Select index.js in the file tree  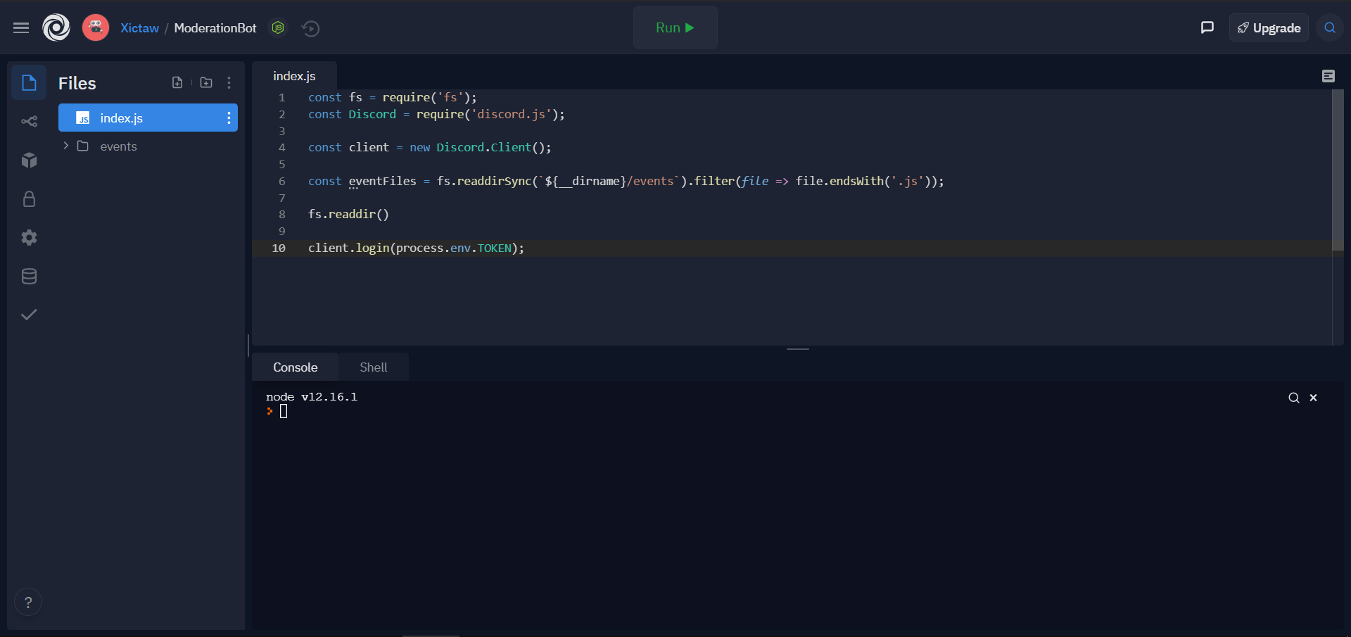[x=148, y=118]
